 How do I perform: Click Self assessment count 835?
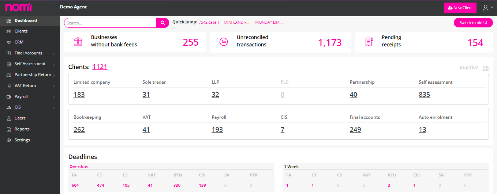click(x=424, y=95)
